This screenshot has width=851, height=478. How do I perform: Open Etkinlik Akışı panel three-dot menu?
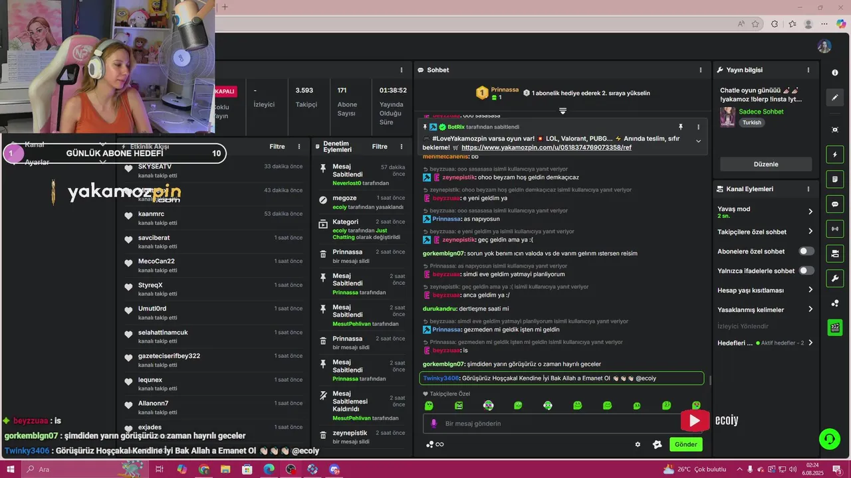tap(299, 147)
